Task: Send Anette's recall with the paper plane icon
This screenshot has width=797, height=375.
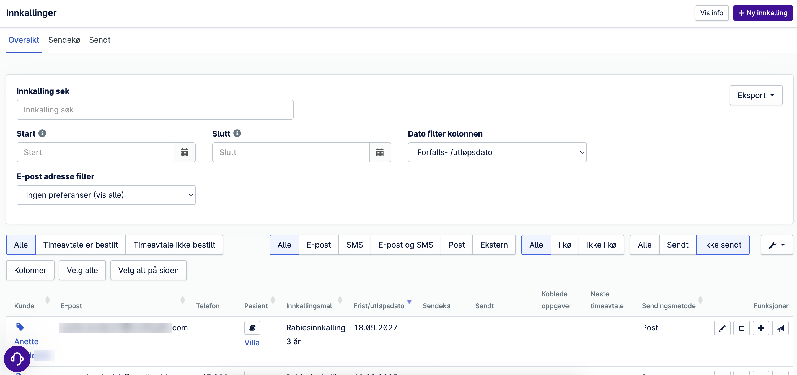Action: (x=780, y=328)
